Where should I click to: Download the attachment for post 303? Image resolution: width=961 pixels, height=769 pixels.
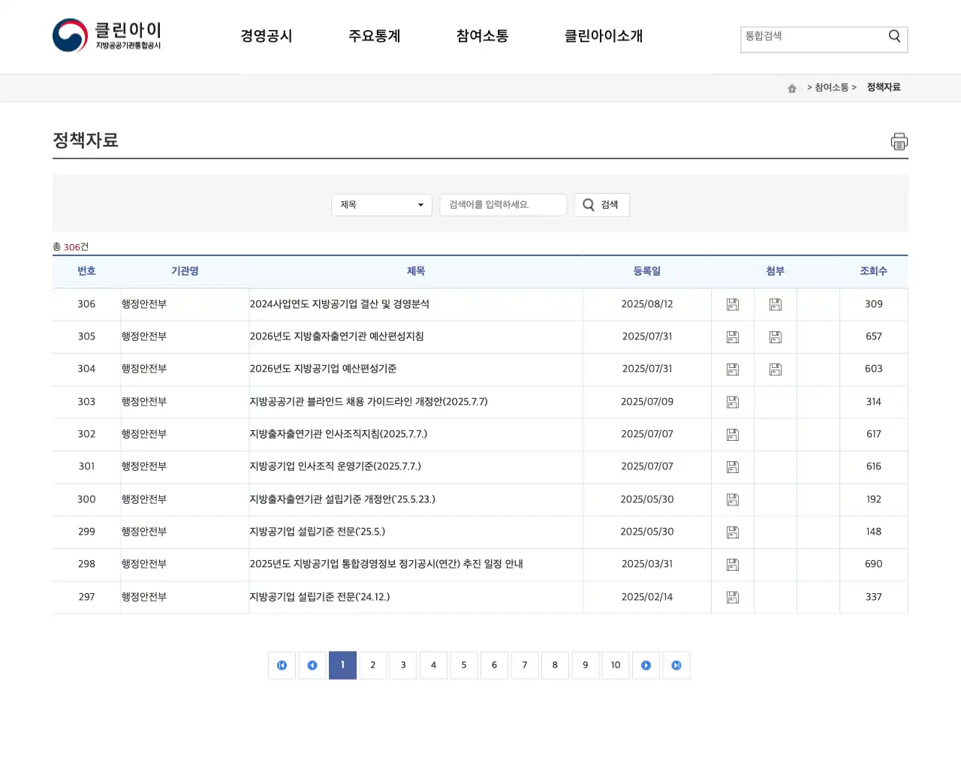tap(732, 402)
